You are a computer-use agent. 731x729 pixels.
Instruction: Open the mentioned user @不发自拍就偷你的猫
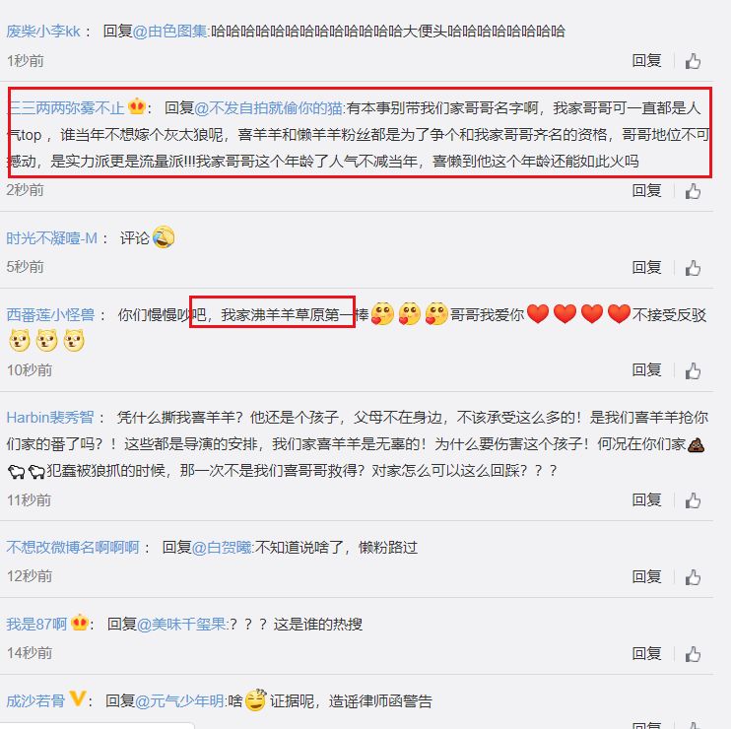click(269, 108)
